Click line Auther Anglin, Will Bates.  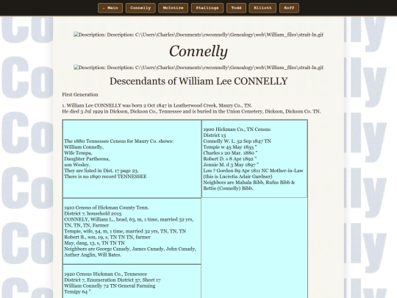tap(93, 255)
